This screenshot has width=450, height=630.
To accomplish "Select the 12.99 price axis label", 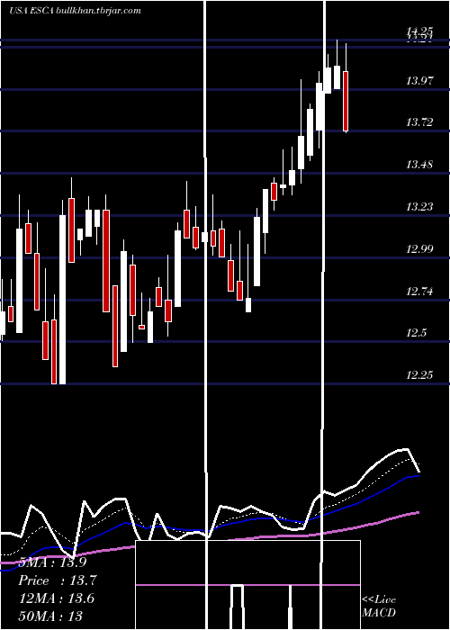I will point(419,248).
